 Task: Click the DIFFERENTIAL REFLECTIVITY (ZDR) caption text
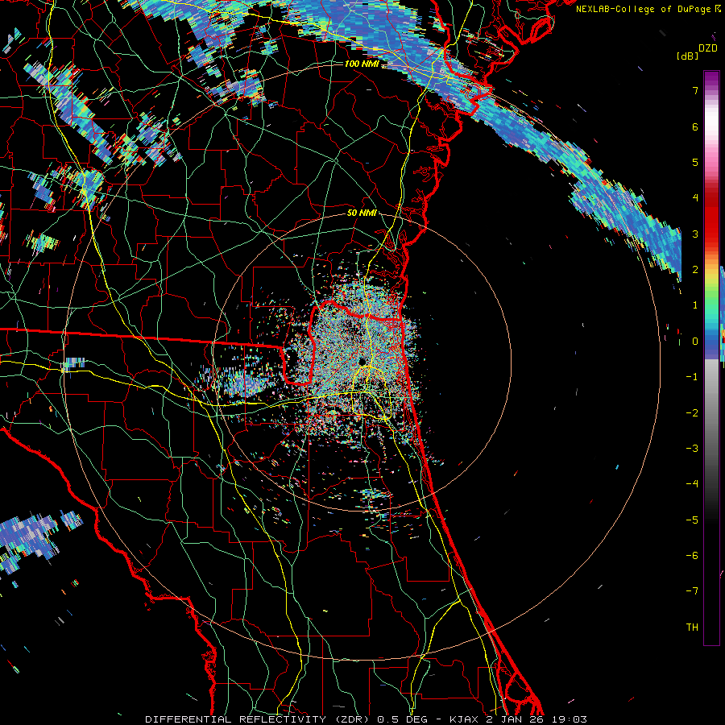click(259, 719)
